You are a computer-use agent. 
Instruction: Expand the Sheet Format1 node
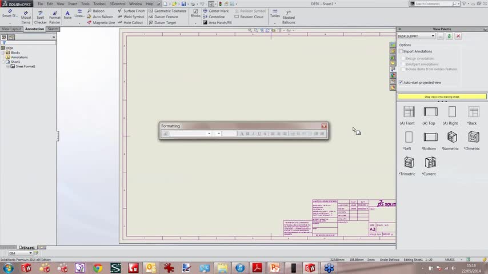[x=8, y=67]
